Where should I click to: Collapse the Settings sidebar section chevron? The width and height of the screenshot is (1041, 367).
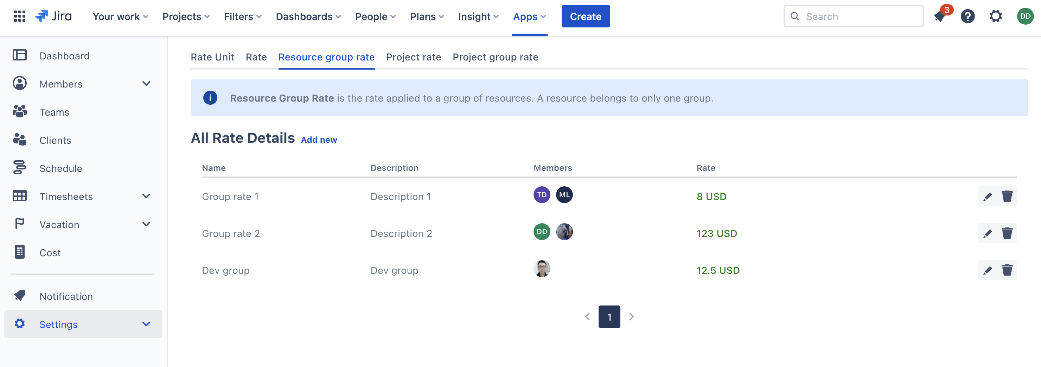(146, 324)
